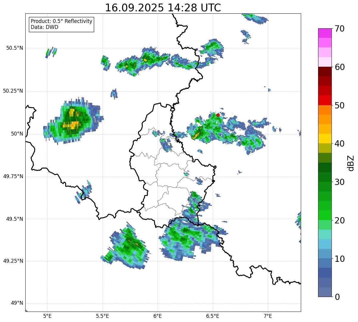This screenshot has height=322, width=358.
Task: Click the Data: DWD label
Action: coord(44,27)
